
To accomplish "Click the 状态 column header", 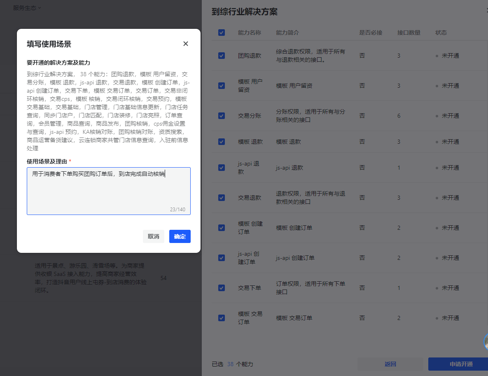I will (441, 33).
